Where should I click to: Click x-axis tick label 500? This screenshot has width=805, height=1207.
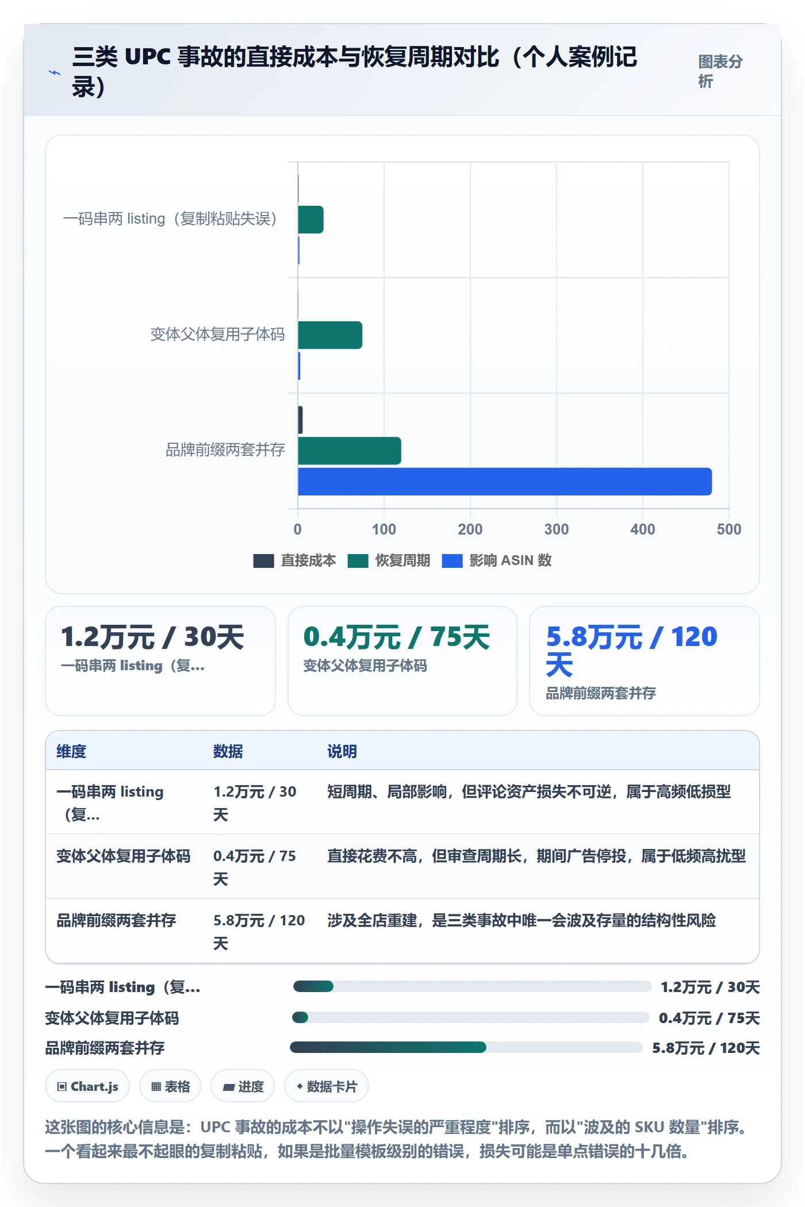coord(729,529)
